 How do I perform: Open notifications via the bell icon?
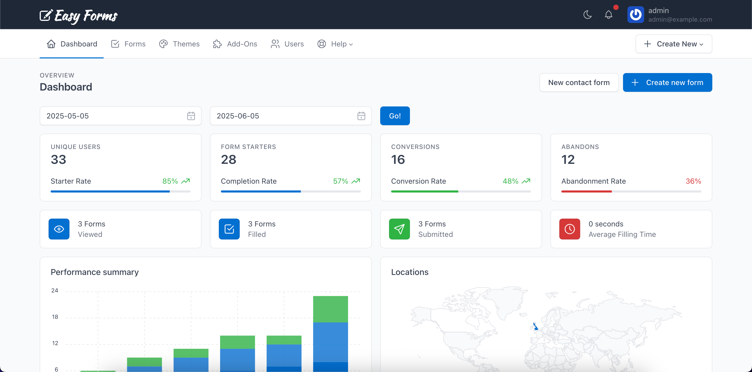tap(608, 15)
